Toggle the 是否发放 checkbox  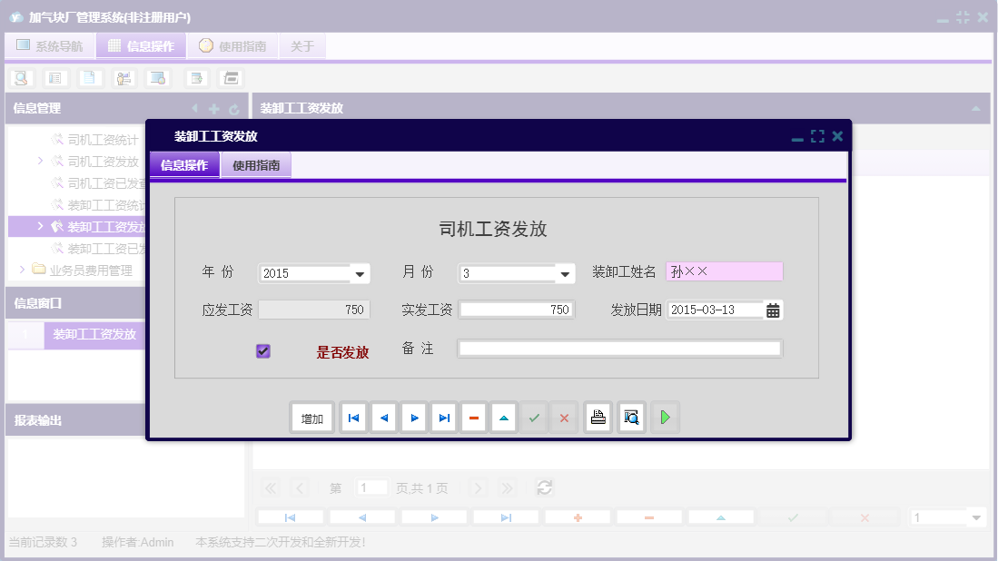262,350
